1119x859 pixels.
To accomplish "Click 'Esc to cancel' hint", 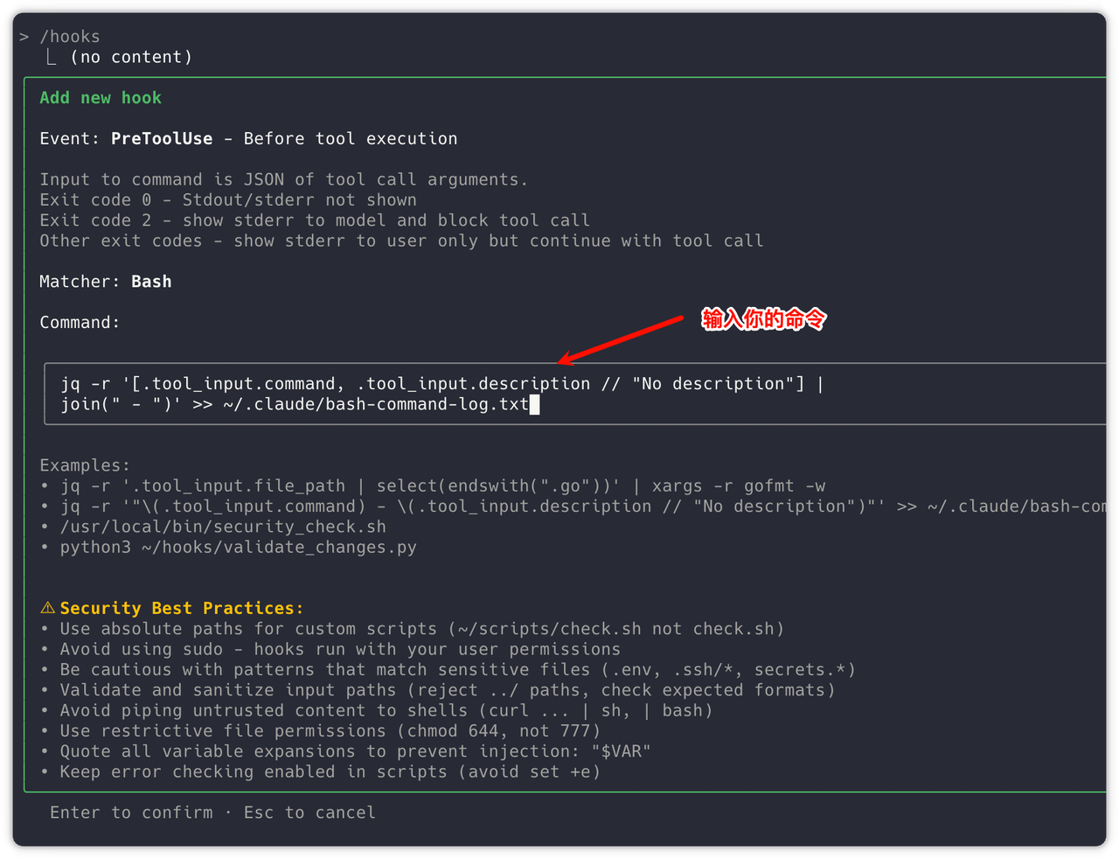I will (x=309, y=813).
